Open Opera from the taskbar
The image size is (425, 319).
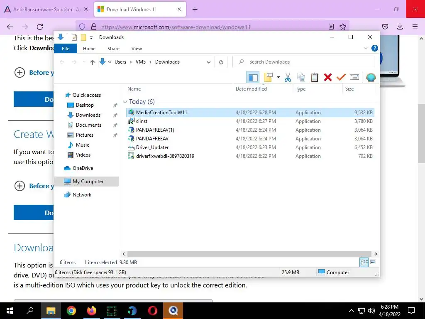pos(153,311)
